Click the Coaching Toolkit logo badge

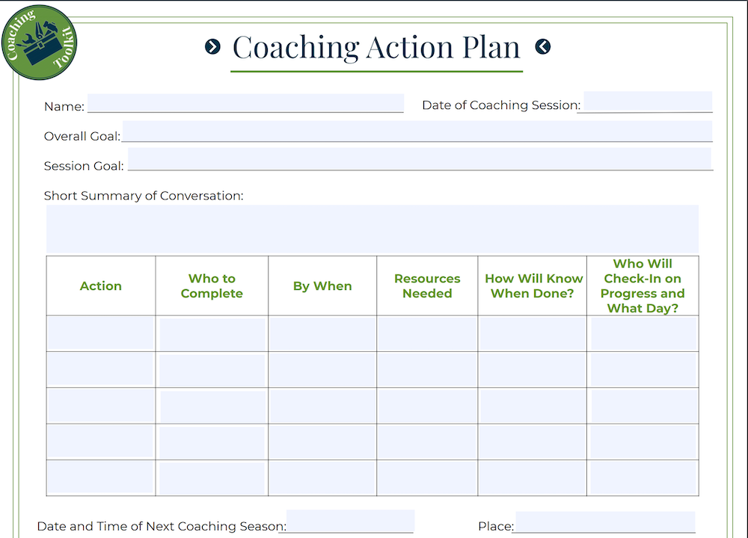click(39, 43)
